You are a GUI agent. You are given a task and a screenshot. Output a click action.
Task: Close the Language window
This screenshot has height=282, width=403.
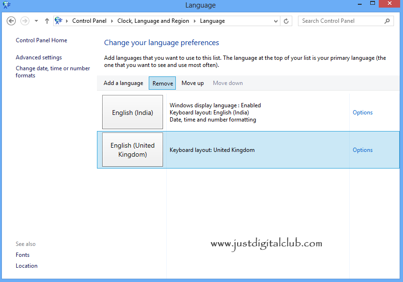point(389,4)
